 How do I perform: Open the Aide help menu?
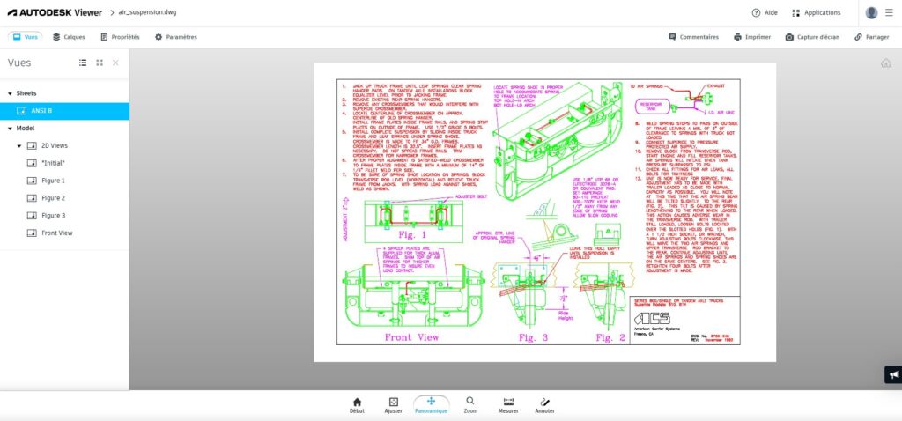pos(765,12)
